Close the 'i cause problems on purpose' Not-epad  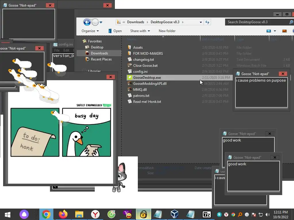283,74
